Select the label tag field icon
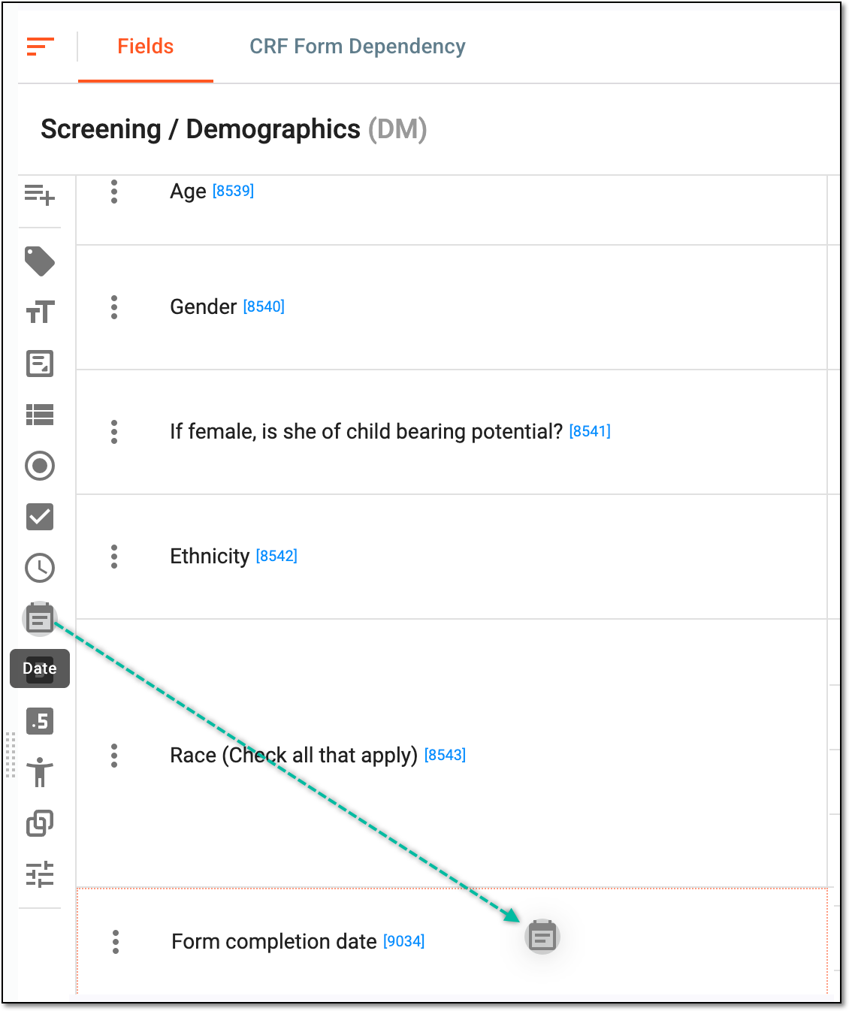Image resolution: width=849 pixels, height=1011 pixels. point(40,261)
